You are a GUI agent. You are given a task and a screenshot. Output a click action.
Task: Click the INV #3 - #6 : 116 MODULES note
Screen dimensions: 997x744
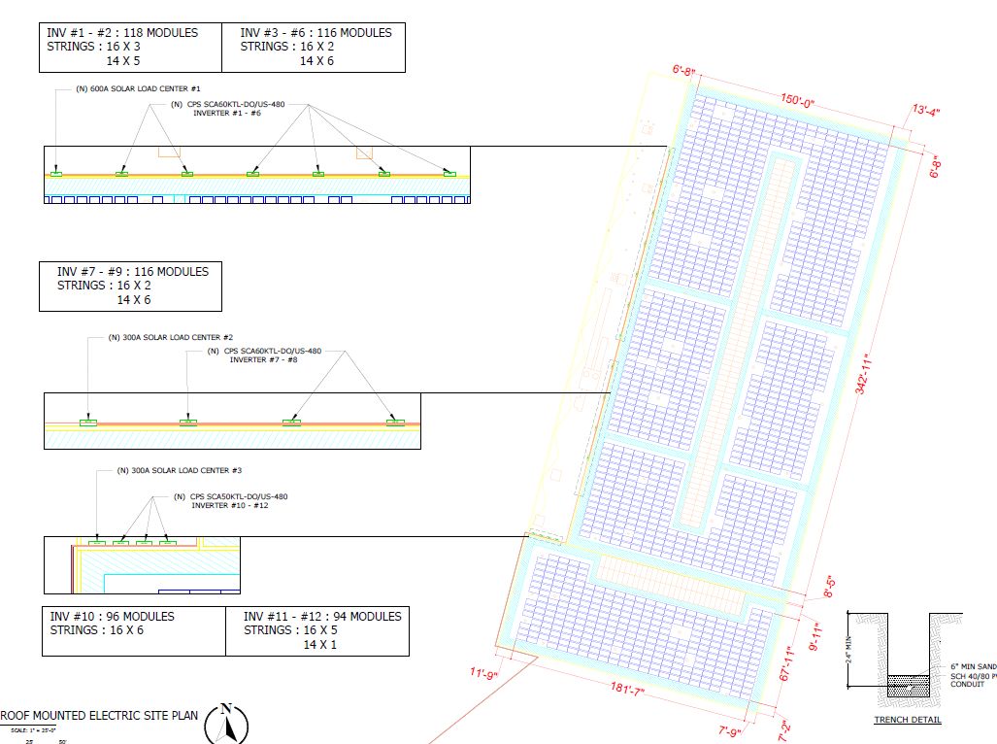(316, 33)
